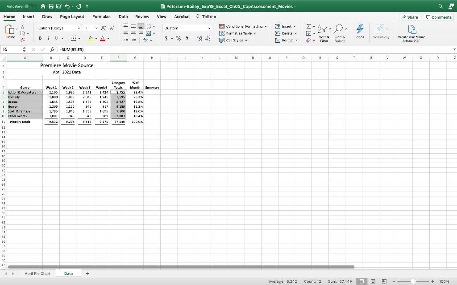The width and height of the screenshot is (457, 285).
Task: Switch to Page Layout view in status bar
Action: [373, 281]
